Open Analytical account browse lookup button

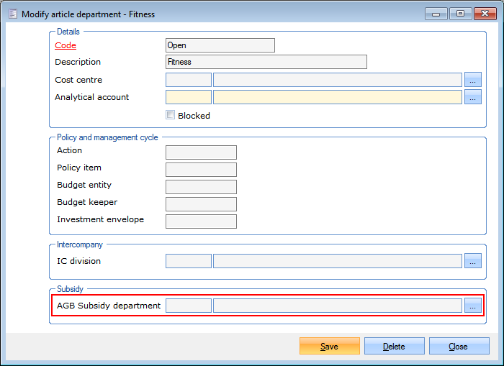pyautogui.click(x=472, y=97)
